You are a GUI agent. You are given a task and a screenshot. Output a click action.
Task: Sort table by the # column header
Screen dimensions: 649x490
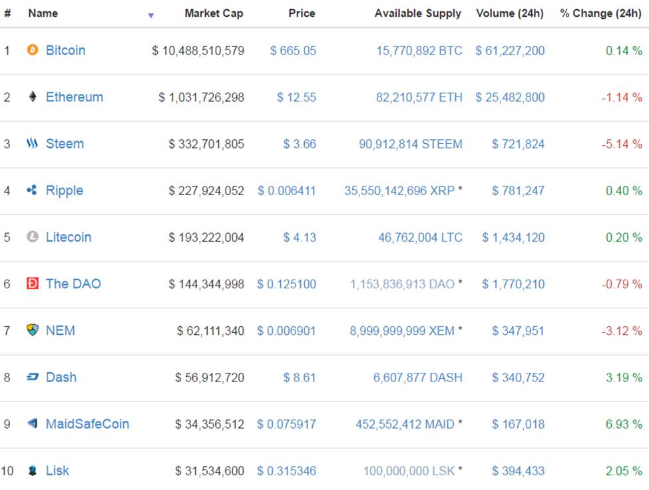7,13
